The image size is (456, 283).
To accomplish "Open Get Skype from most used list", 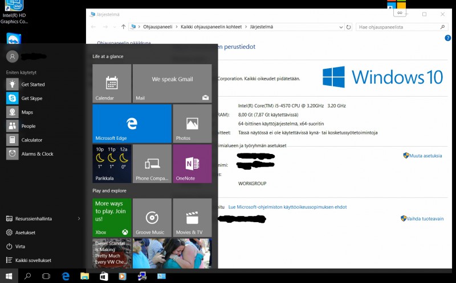I will tap(31, 98).
